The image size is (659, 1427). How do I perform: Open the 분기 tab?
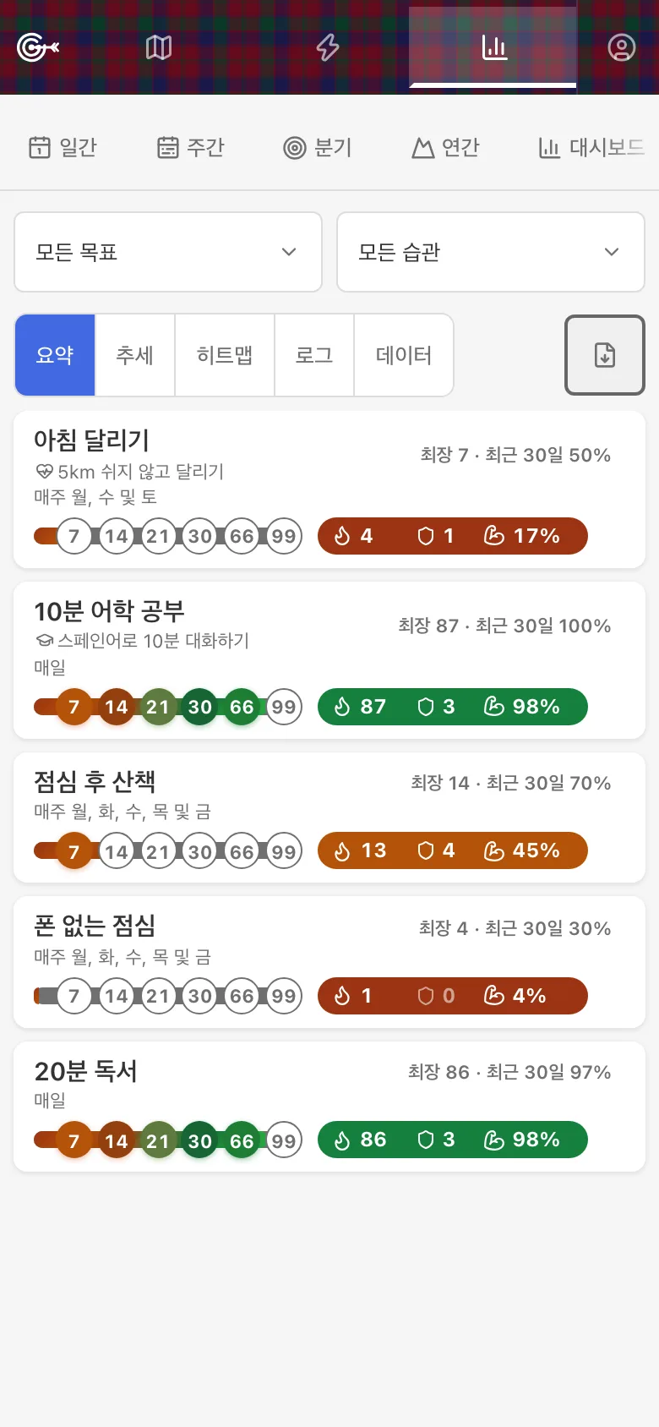pos(318,148)
